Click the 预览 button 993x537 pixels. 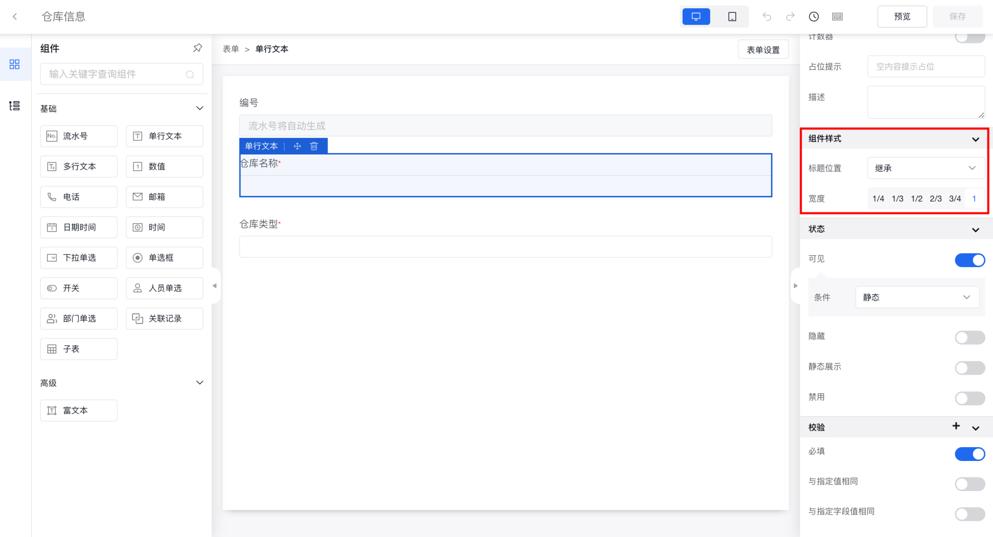pos(901,17)
